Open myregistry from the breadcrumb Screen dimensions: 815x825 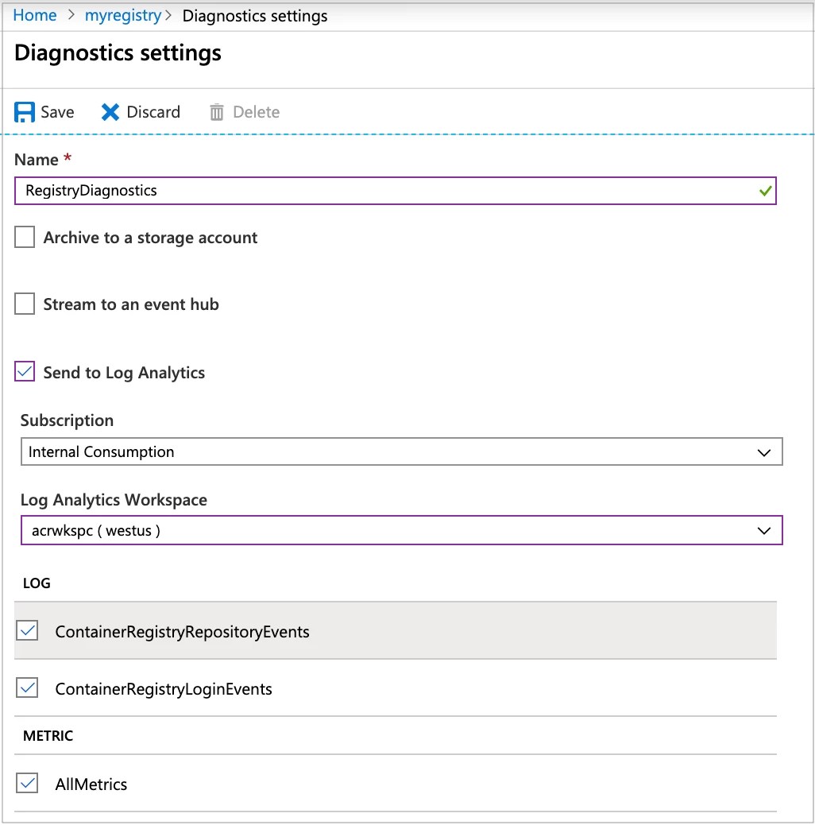[x=123, y=15]
